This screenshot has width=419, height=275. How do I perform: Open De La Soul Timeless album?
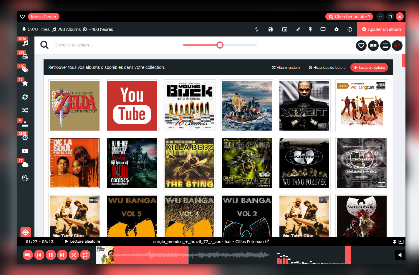click(x=75, y=163)
